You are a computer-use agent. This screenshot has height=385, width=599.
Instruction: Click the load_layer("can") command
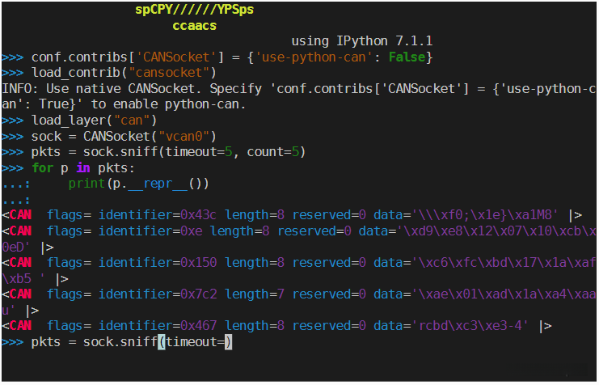(x=94, y=121)
